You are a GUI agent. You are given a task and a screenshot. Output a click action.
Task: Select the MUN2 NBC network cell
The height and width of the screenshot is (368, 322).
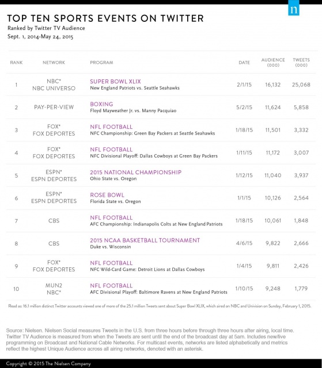click(x=54, y=289)
